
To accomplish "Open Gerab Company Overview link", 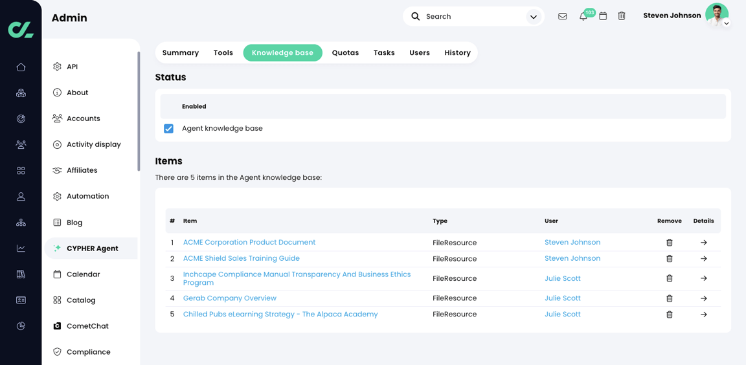I will click(230, 298).
